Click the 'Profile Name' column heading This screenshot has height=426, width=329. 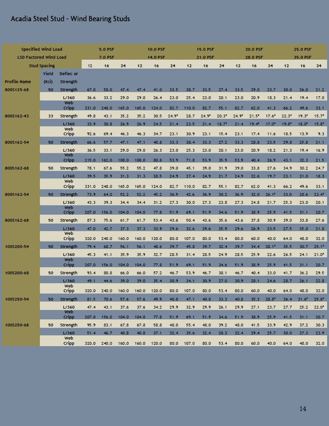[18, 82]
